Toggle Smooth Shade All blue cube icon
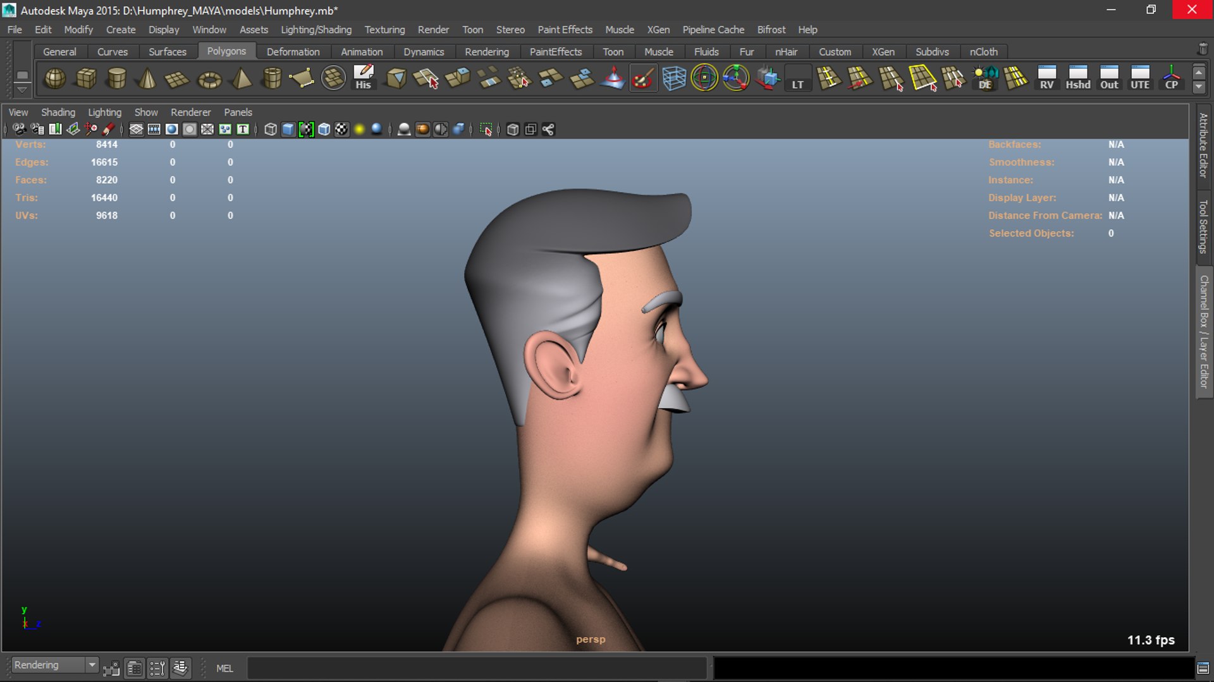Screen dimensions: 1214x682 (x=288, y=130)
